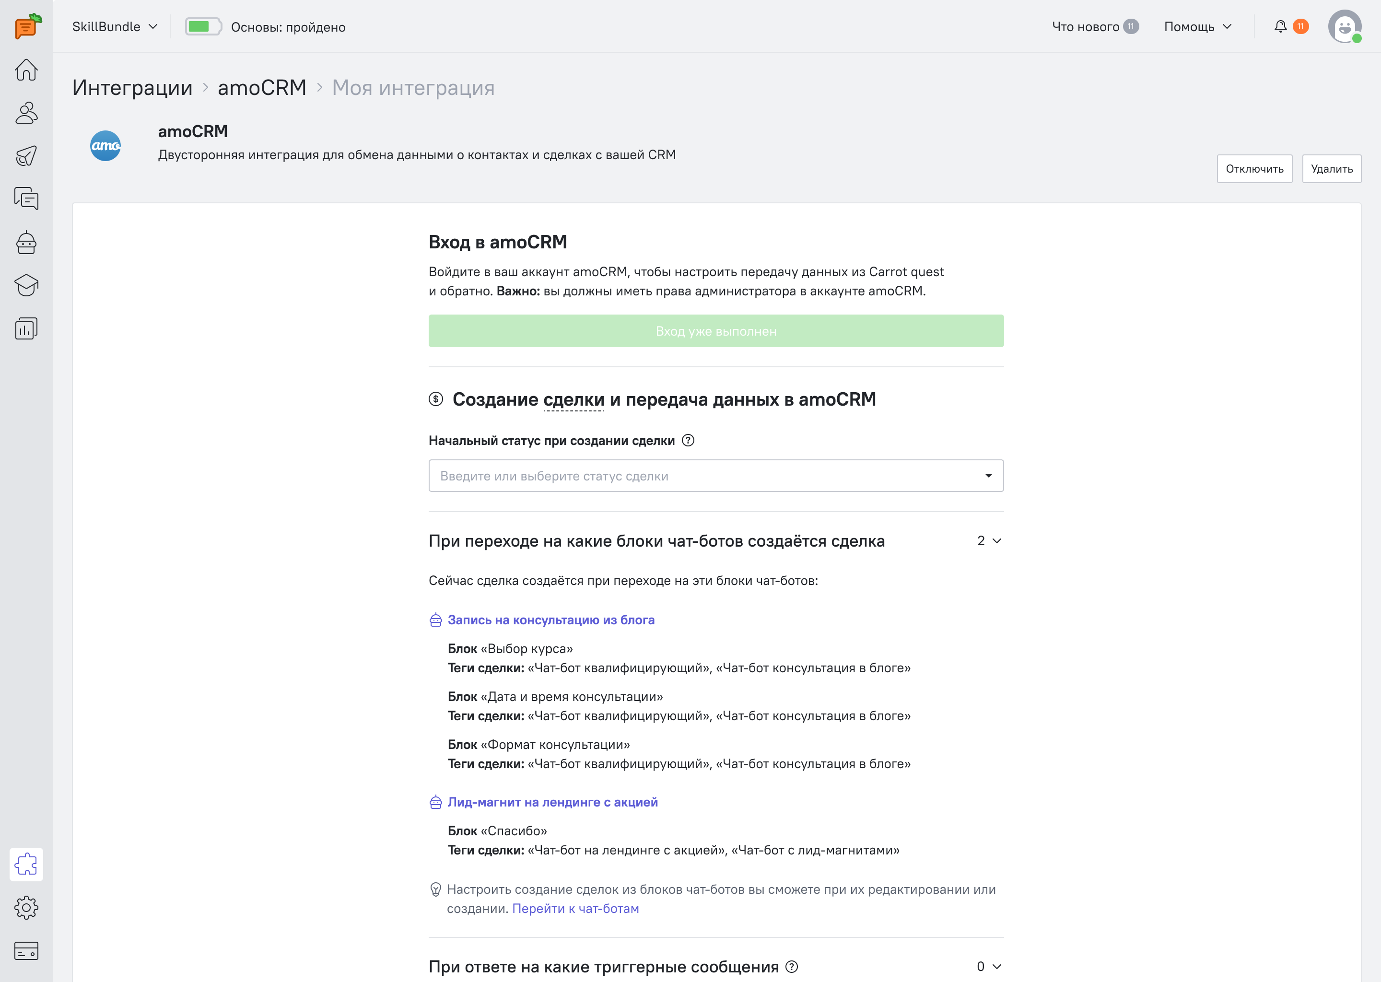The image size is (1381, 982).
Task: Click the Основы progress battery indicator
Action: coord(203,26)
